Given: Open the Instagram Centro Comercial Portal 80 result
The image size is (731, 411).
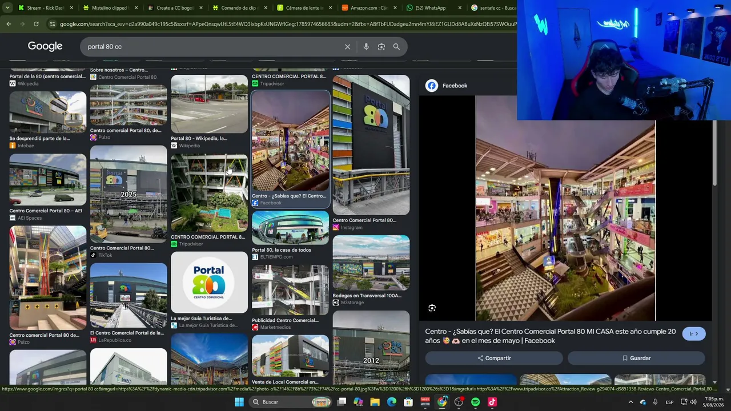Looking at the screenshot, I should point(371,152).
